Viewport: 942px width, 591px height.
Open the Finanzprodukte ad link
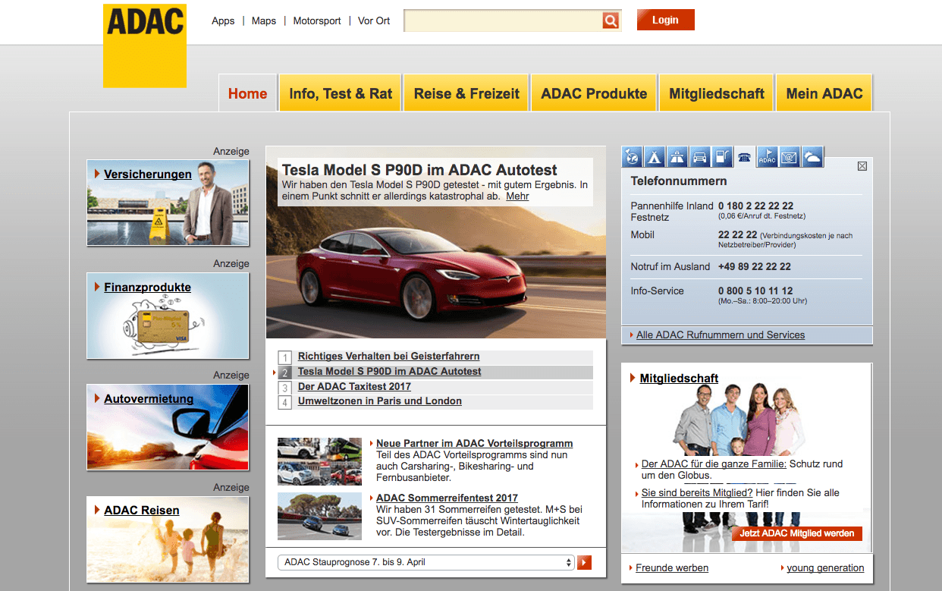[147, 288]
